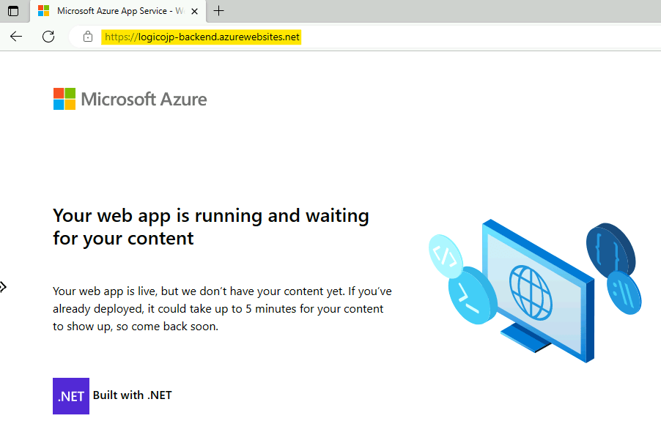
Task: Click the 'Built with .NET' label
Action: point(133,395)
